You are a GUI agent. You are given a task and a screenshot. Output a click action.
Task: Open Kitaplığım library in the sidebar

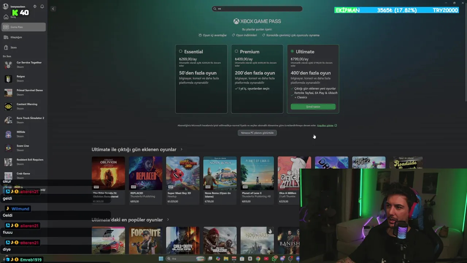[x=24, y=37]
